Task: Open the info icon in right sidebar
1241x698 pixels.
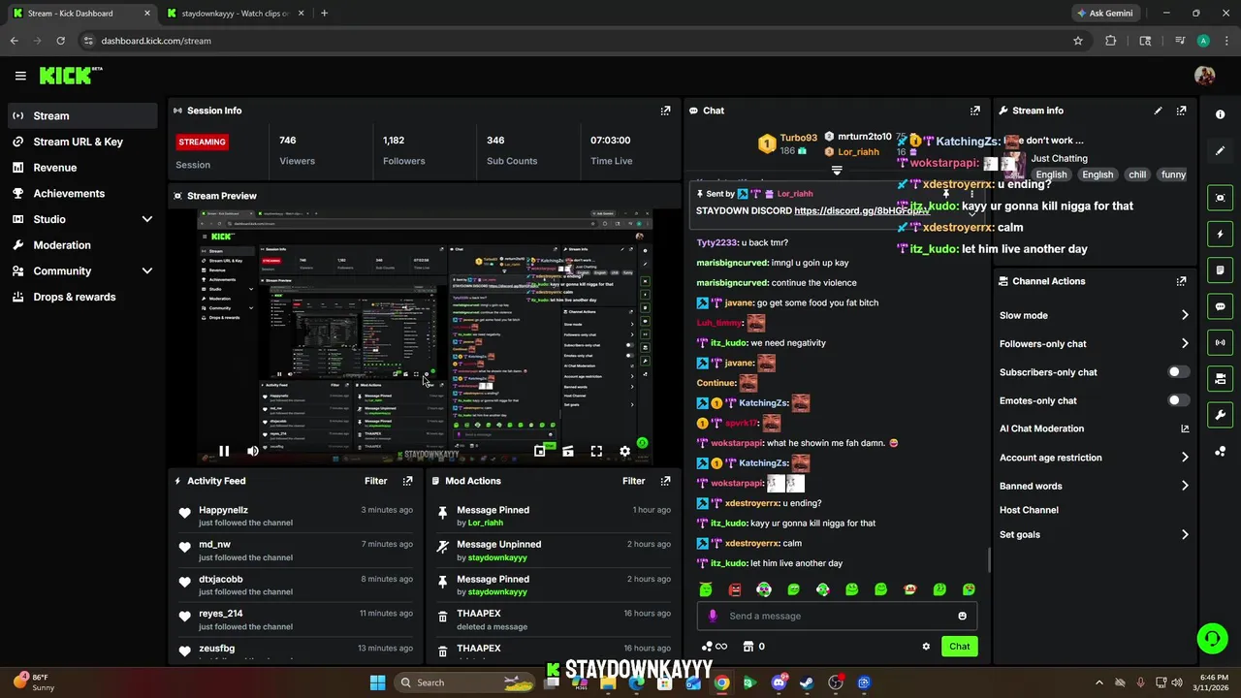Action: pyautogui.click(x=1221, y=114)
